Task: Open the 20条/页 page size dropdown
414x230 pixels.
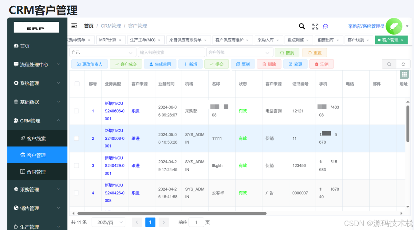Action: pos(108,222)
